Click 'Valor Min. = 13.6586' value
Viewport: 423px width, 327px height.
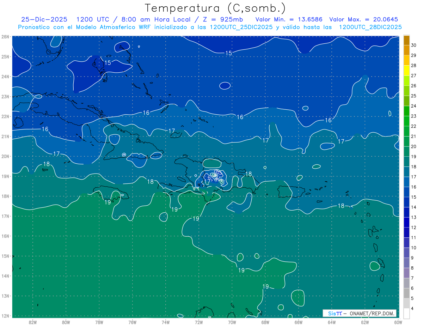[289, 19]
